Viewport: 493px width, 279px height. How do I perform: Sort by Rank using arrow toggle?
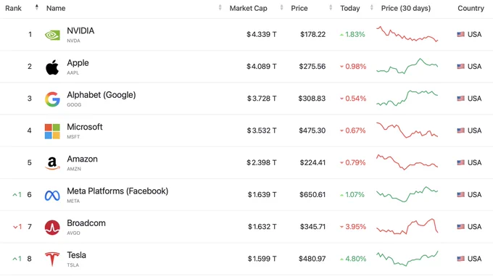coord(37,7)
